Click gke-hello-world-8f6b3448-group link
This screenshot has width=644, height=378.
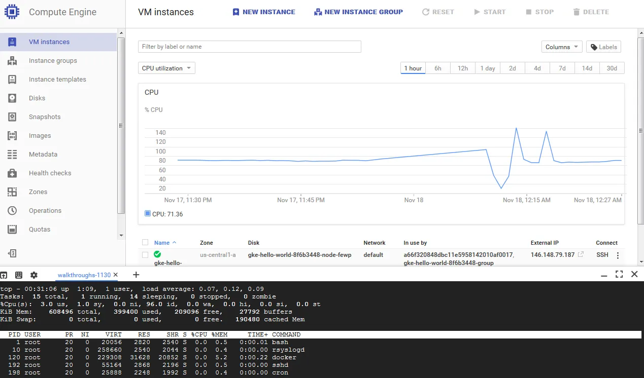(449, 263)
